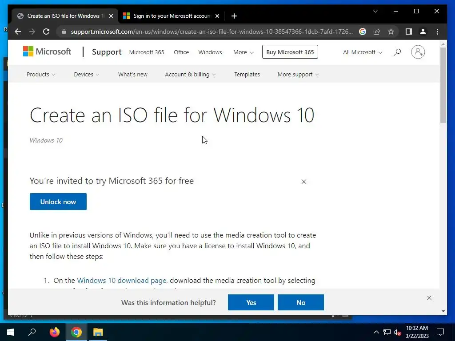Open a new tab with plus icon
This screenshot has height=341, width=455.
[x=234, y=16]
